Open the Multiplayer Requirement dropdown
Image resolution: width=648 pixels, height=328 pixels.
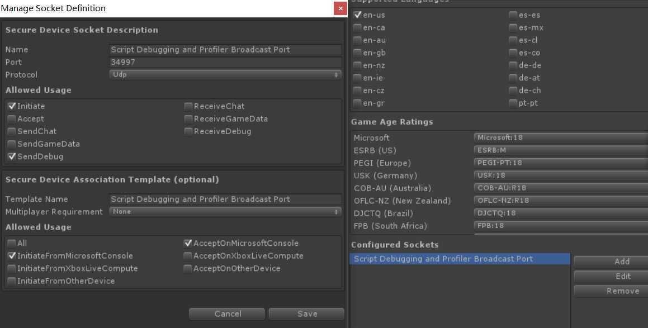(x=225, y=212)
